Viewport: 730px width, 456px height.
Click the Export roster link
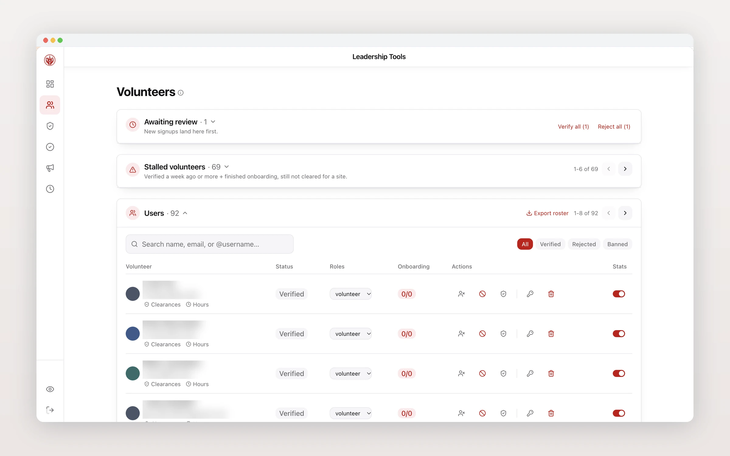[547, 213]
